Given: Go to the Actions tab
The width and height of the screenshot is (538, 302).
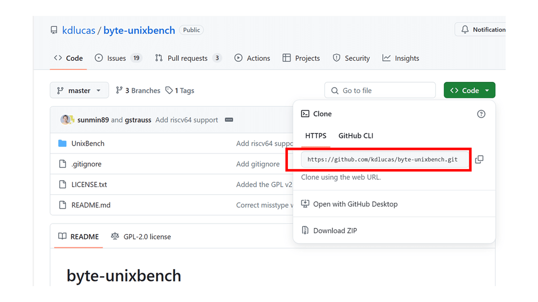Looking at the screenshot, I should click(x=252, y=58).
